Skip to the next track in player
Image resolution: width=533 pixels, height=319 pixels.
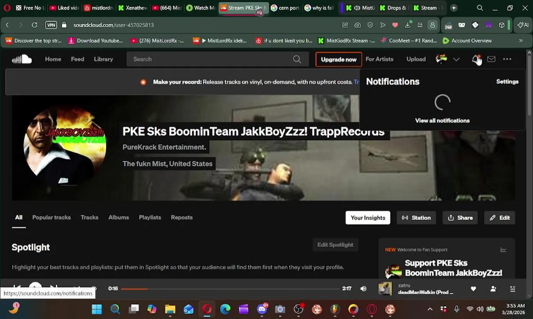tap(54, 288)
